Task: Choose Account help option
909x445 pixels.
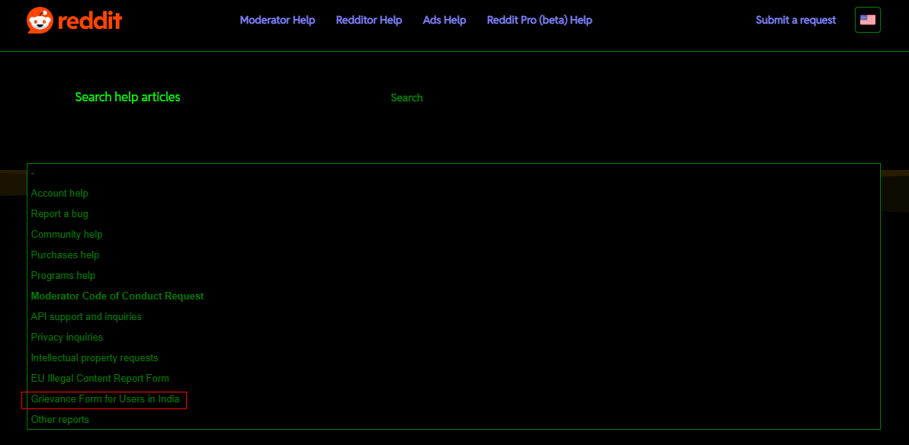Action: point(453,194)
